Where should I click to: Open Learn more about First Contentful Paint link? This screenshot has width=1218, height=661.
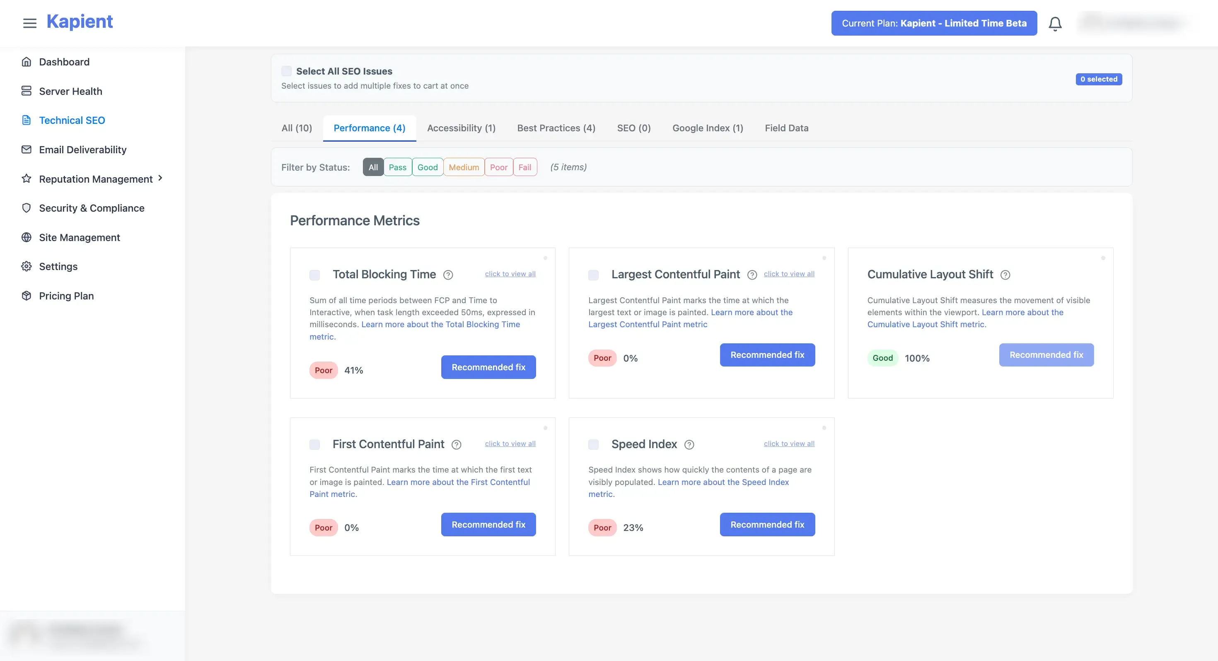pyautogui.click(x=458, y=482)
